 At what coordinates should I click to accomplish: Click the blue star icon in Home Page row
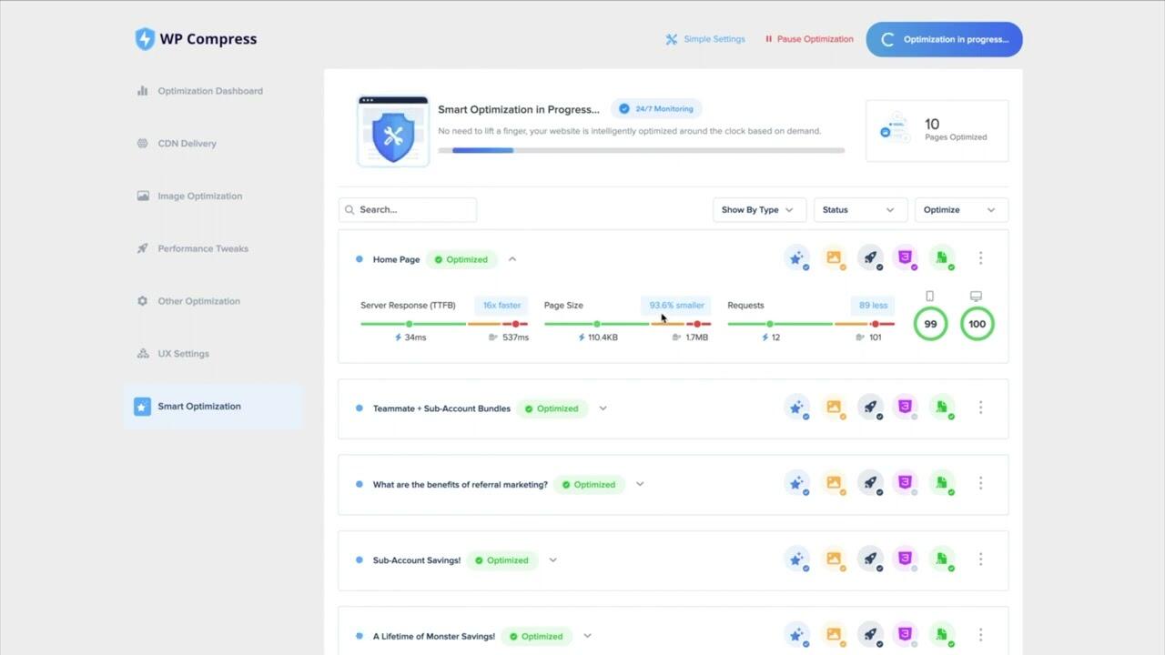796,258
